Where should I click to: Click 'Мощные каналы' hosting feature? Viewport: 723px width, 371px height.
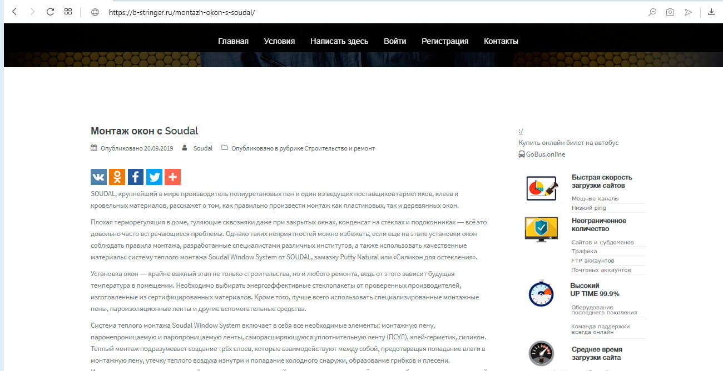(x=595, y=198)
